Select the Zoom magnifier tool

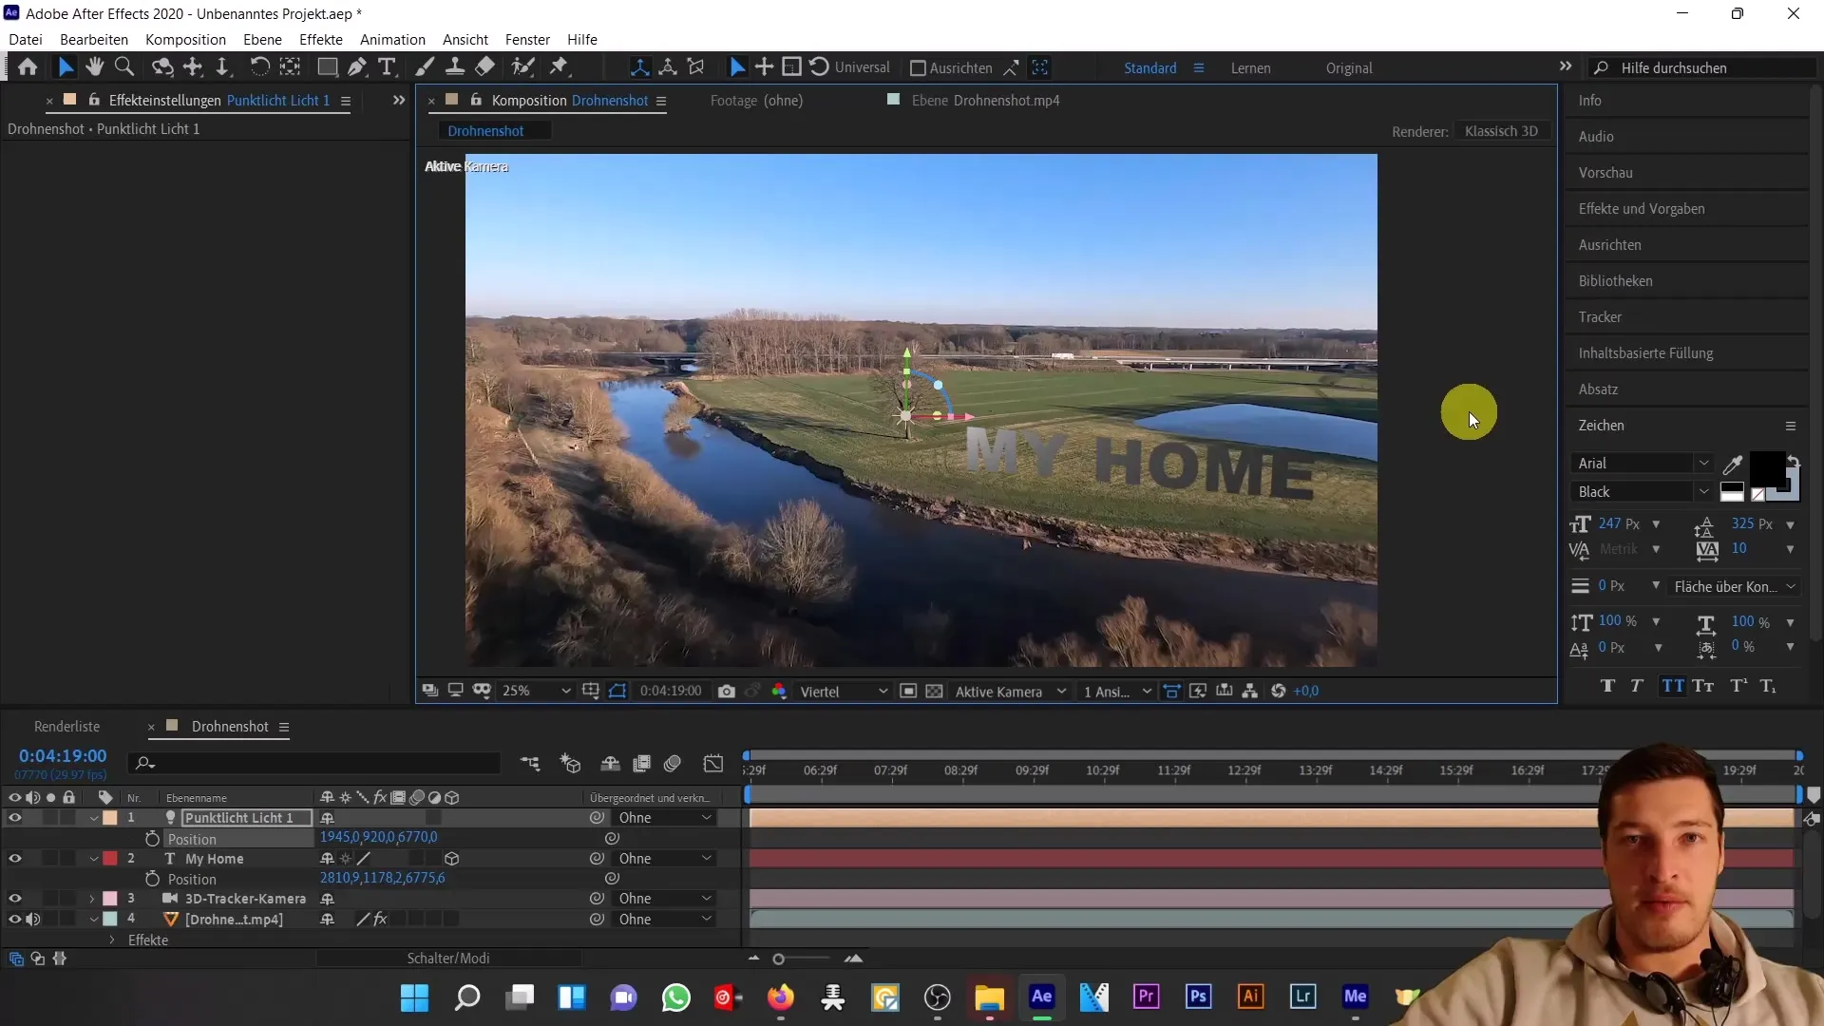123,67
